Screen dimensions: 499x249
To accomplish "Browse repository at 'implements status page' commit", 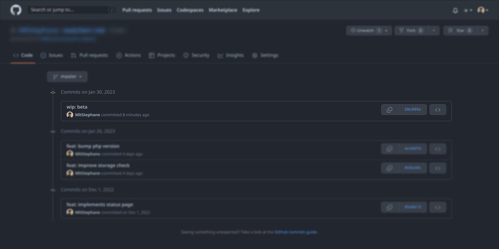I will coord(437,207).
